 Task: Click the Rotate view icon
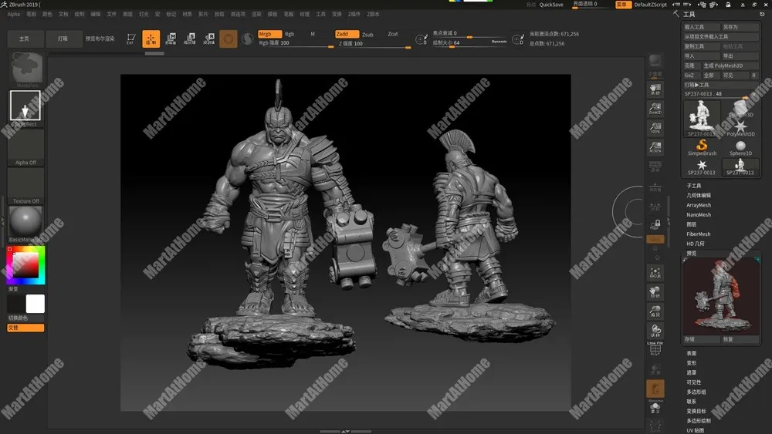pyautogui.click(x=655, y=330)
